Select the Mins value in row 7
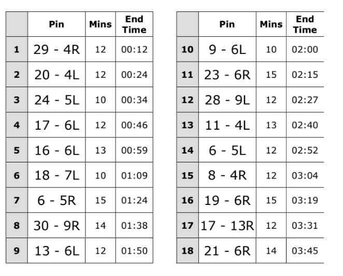 (100, 200)
